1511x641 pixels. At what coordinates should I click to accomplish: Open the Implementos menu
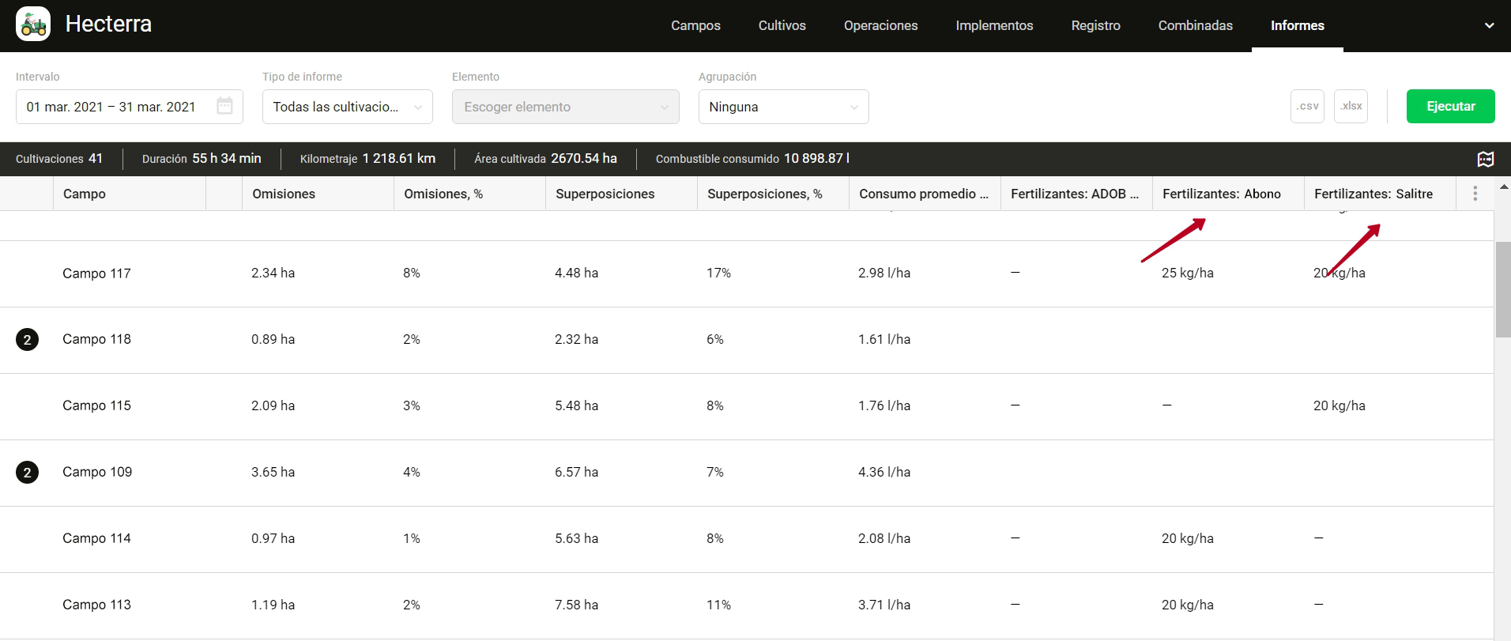tap(994, 25)
